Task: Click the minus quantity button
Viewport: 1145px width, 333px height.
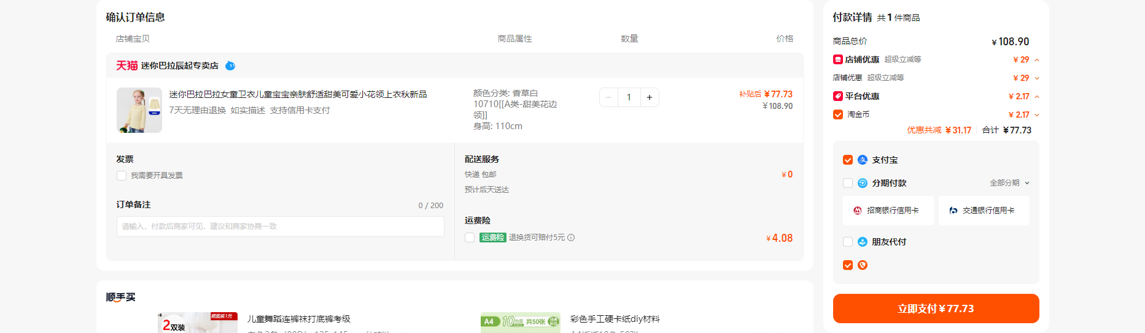Action: point(608,97)
